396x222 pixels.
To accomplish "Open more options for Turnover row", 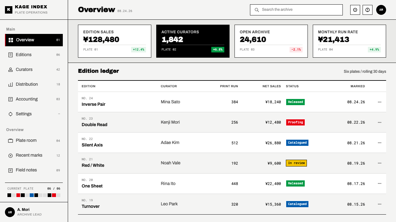I will click(x=380, y=204).
